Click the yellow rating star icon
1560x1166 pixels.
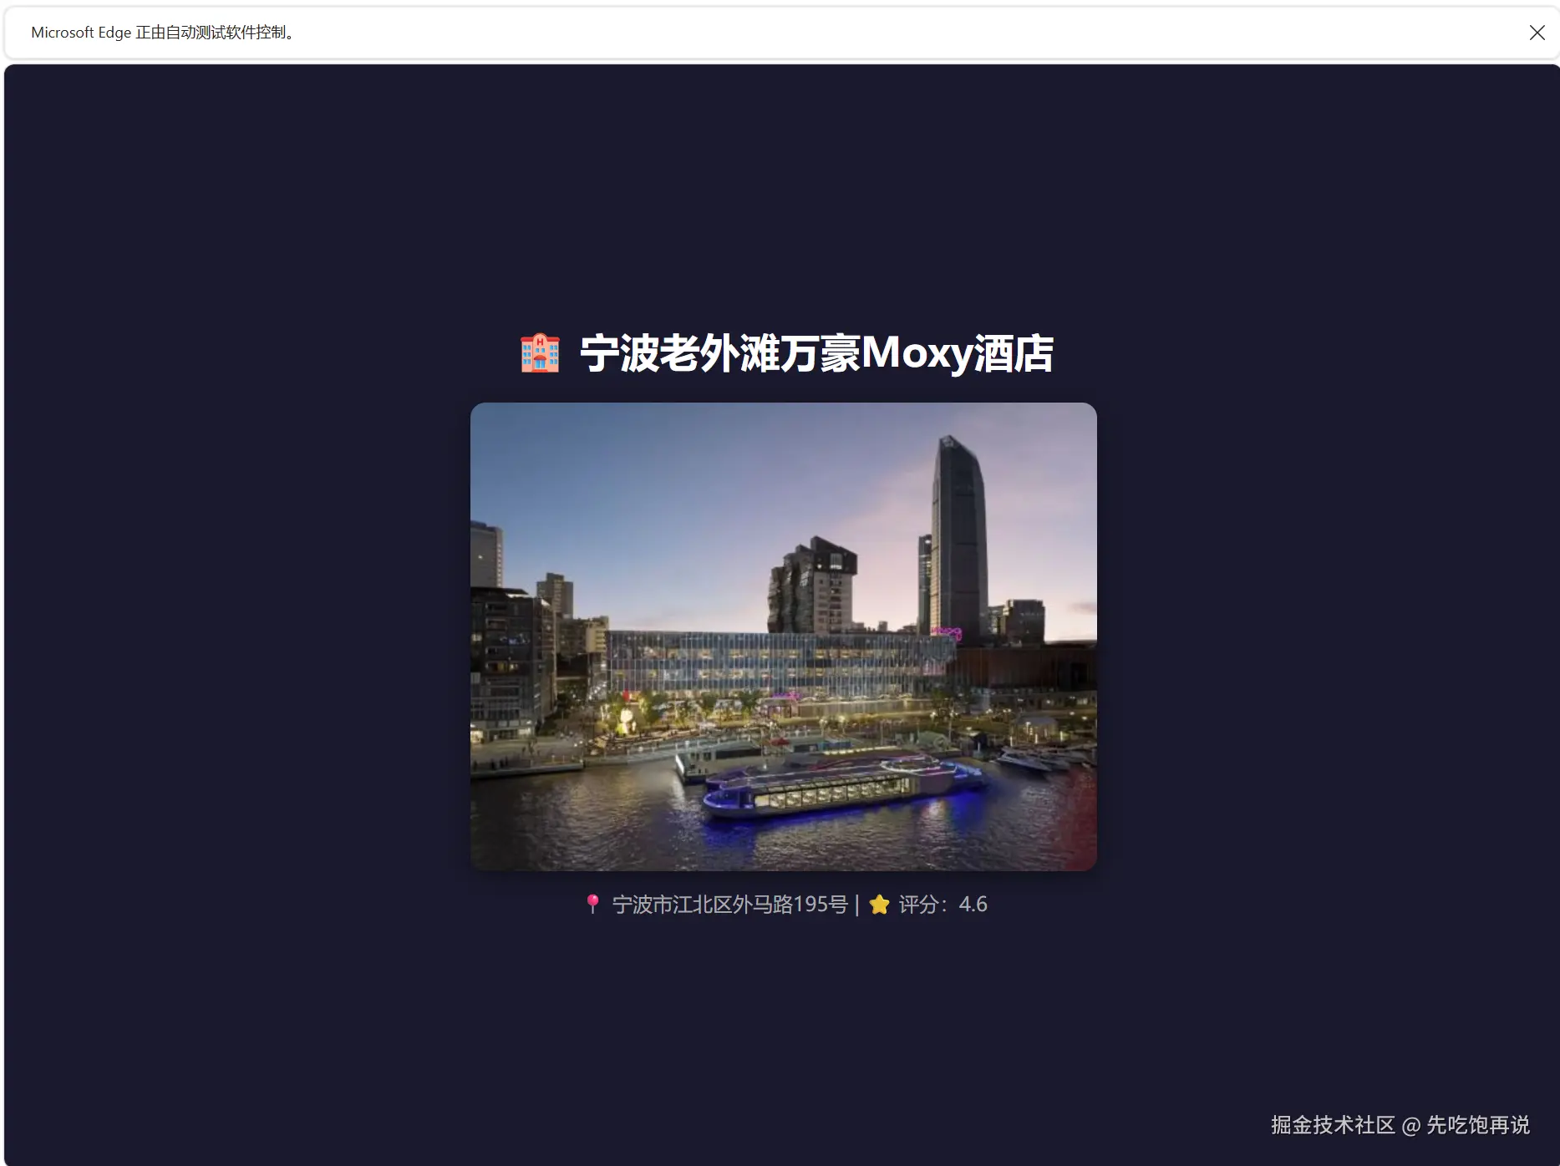pos(879,905)
